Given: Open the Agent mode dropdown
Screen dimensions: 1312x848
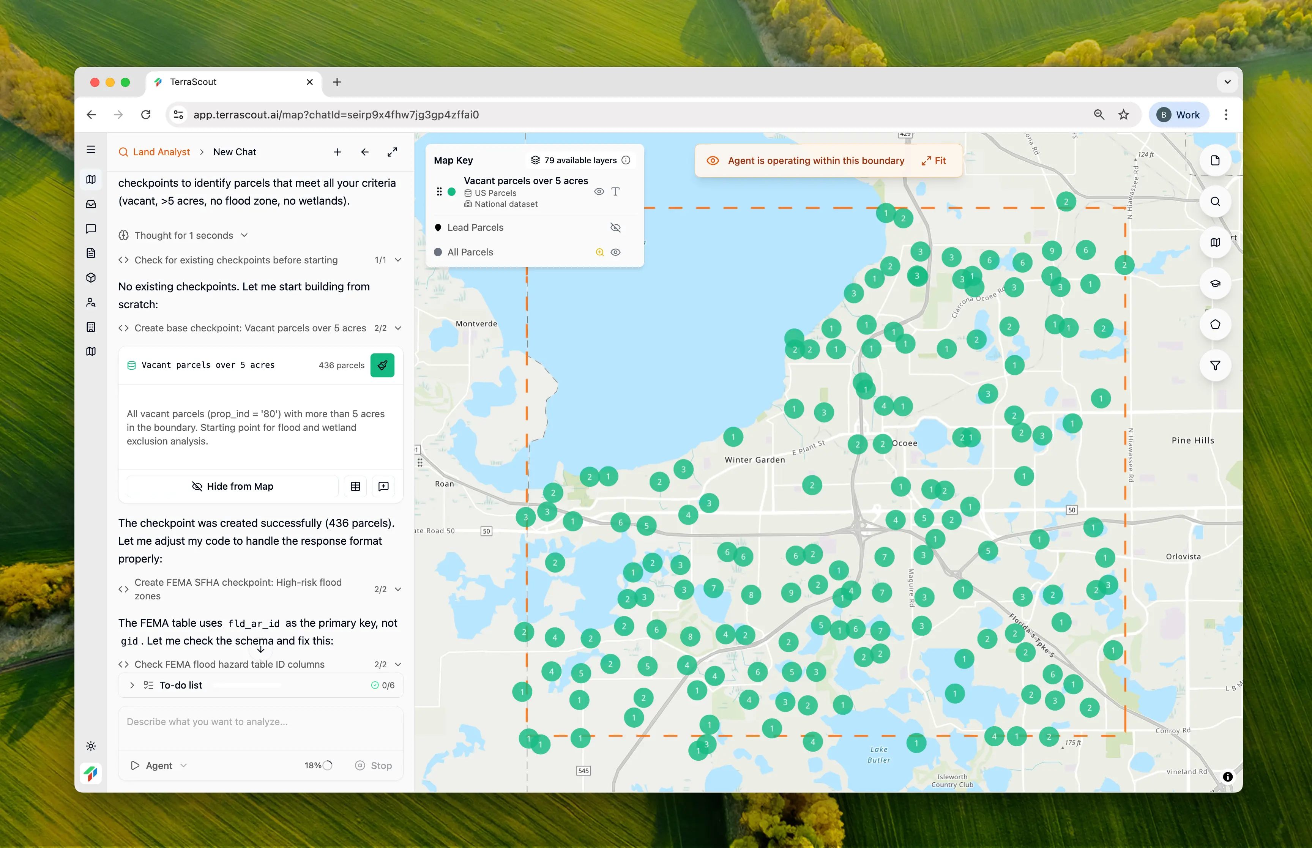Looking at the screenshot, I should coord(159,765).
